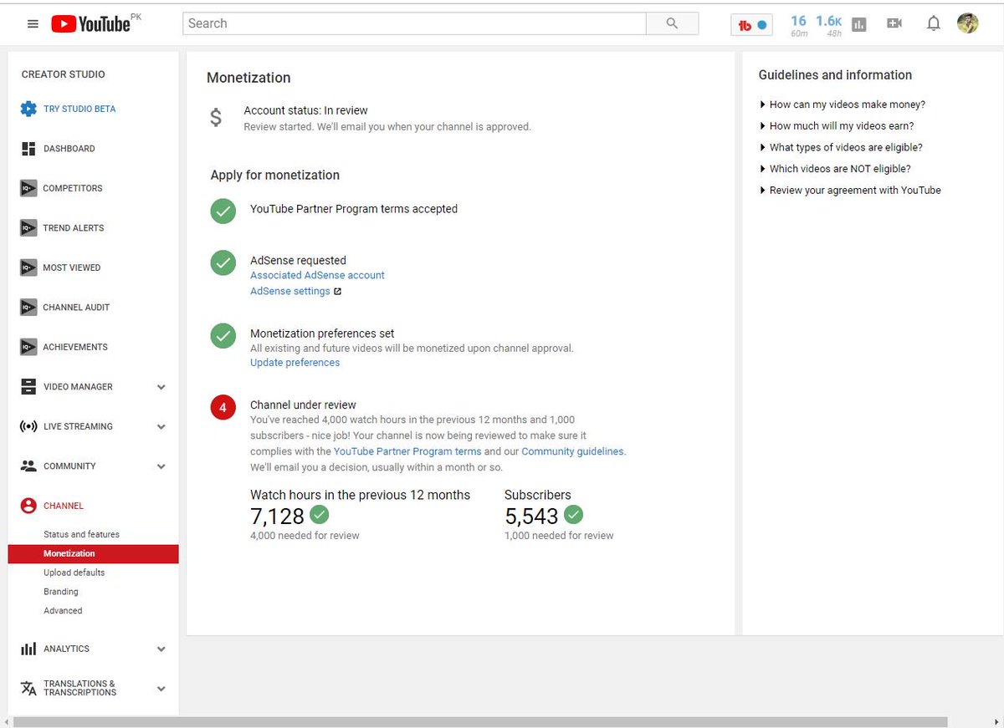Click the external link icon beside AdSense settings

[338, 292]
